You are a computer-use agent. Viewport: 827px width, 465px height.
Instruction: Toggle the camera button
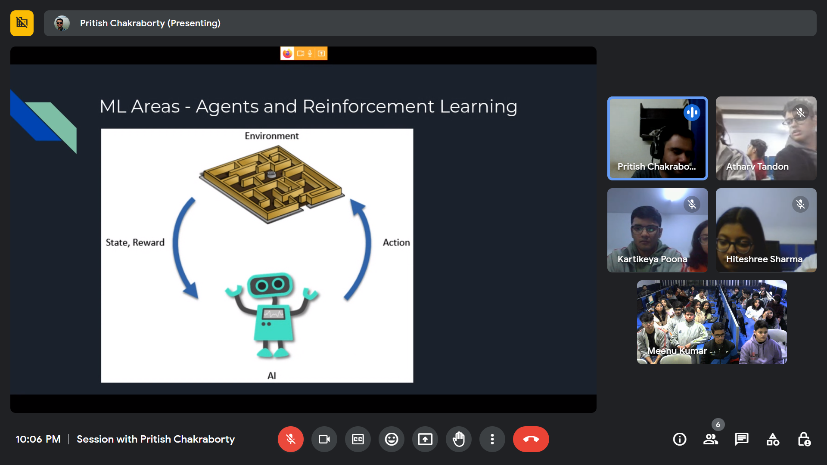pyautogui.click(x=324, y=439)
